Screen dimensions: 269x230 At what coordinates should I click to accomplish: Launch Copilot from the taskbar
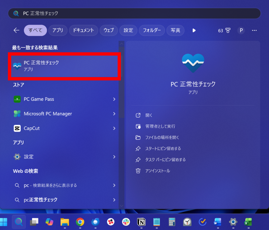click(x=49, y=222)
